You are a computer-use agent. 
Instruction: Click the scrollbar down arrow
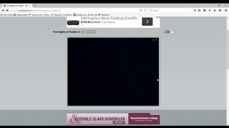tap(228, 124)
